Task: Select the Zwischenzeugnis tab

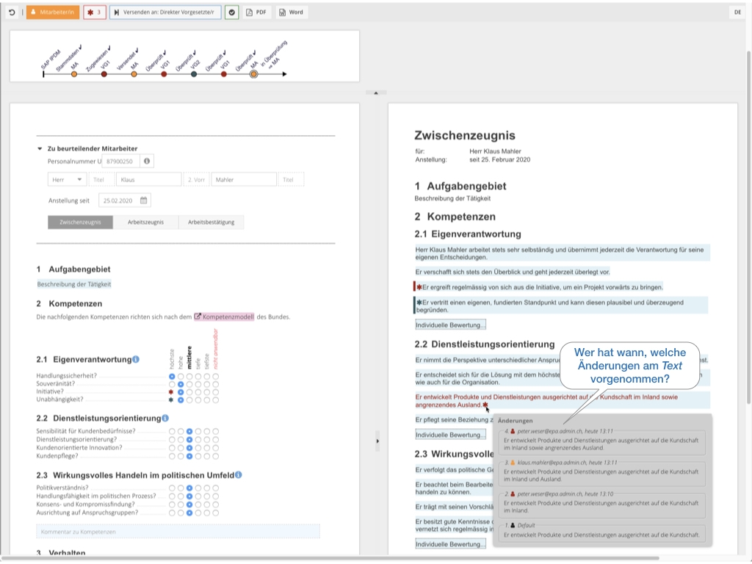Action: click(x=80, y=222)
